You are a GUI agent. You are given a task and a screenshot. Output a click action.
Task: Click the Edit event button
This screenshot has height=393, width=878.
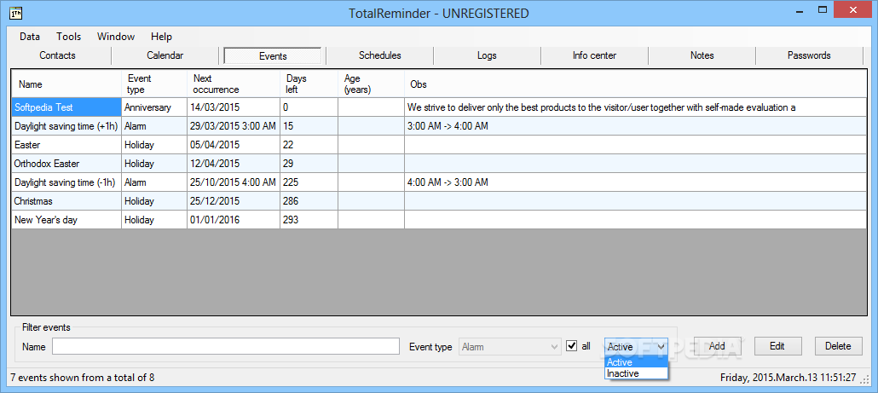[777, 346]
